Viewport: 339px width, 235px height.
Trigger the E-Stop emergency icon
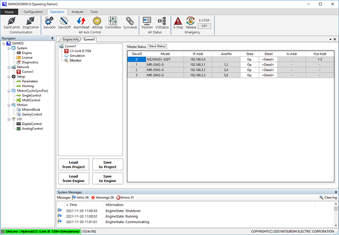click(x=178, y=21)
